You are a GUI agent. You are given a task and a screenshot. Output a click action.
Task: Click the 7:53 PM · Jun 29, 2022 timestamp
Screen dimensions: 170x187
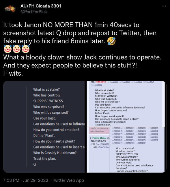pyautogui.click(x=26, y=180)
